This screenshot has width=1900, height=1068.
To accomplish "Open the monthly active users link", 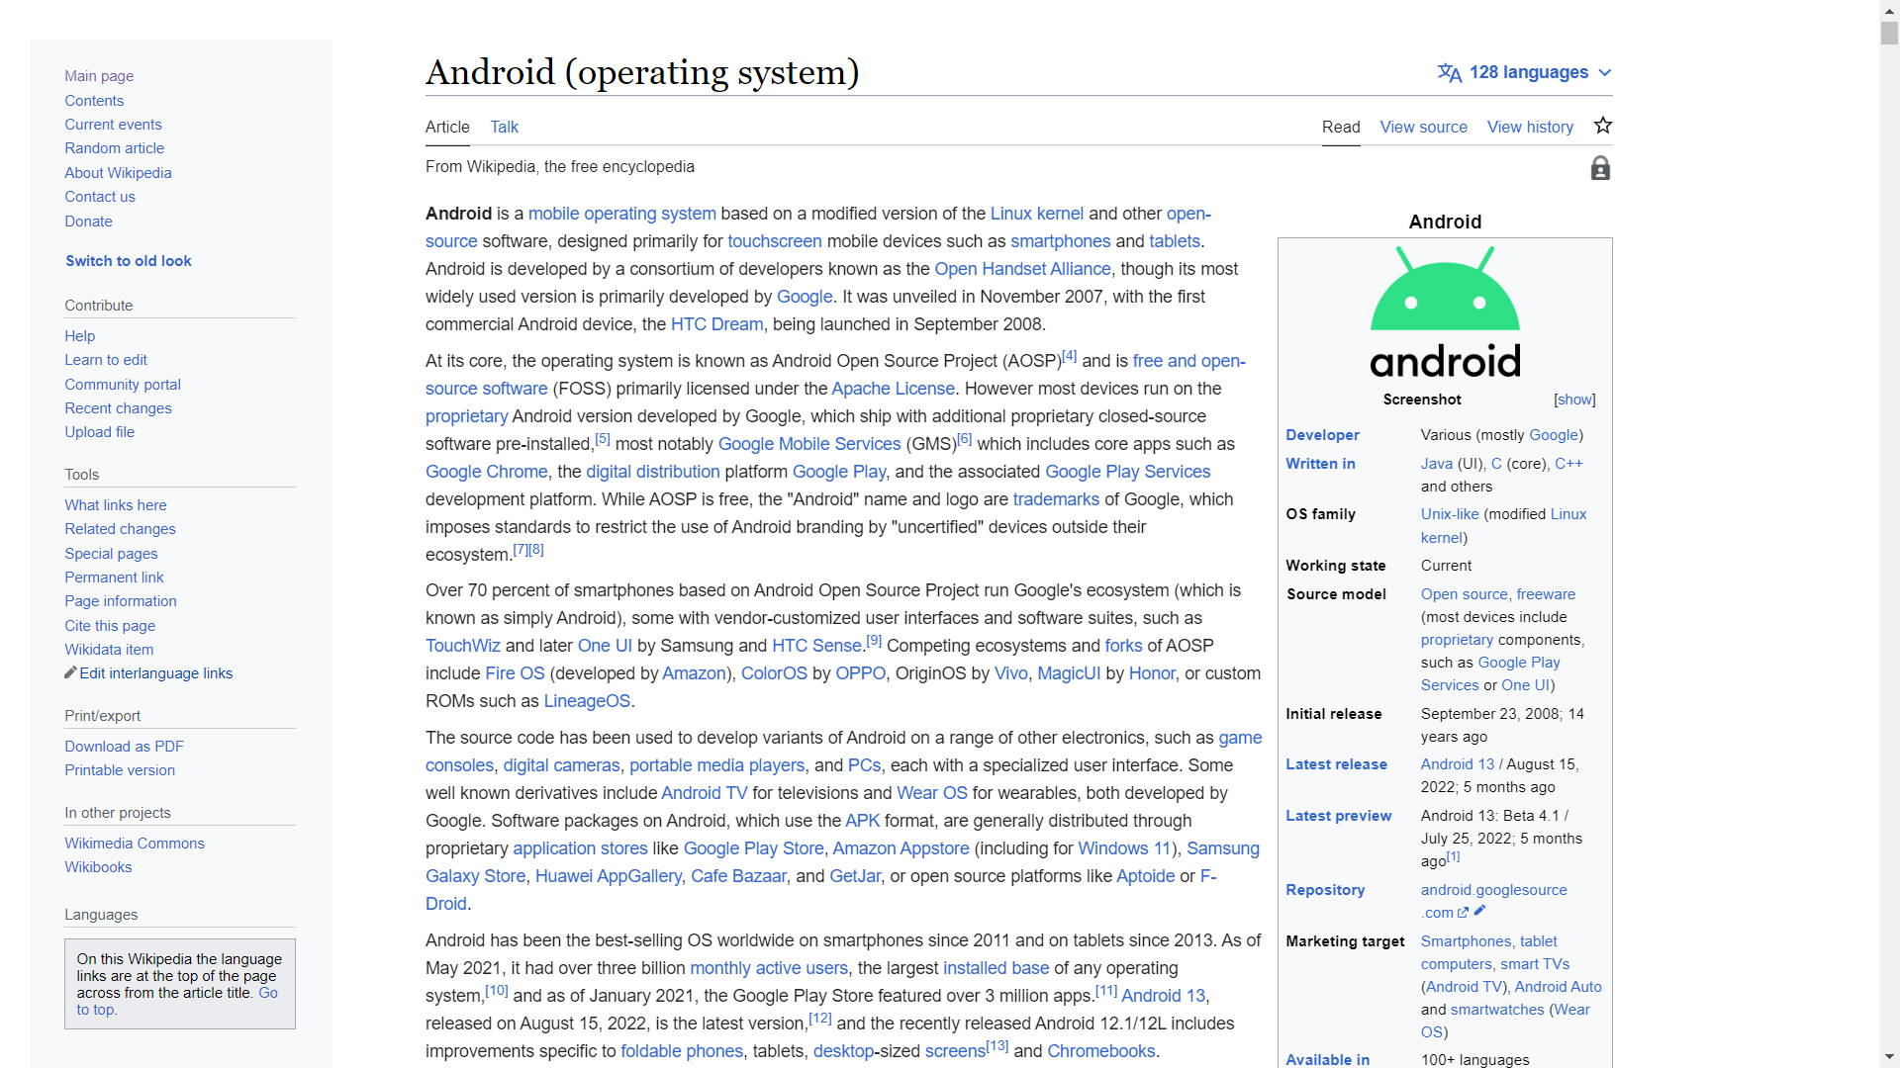I will pos(769,968).
